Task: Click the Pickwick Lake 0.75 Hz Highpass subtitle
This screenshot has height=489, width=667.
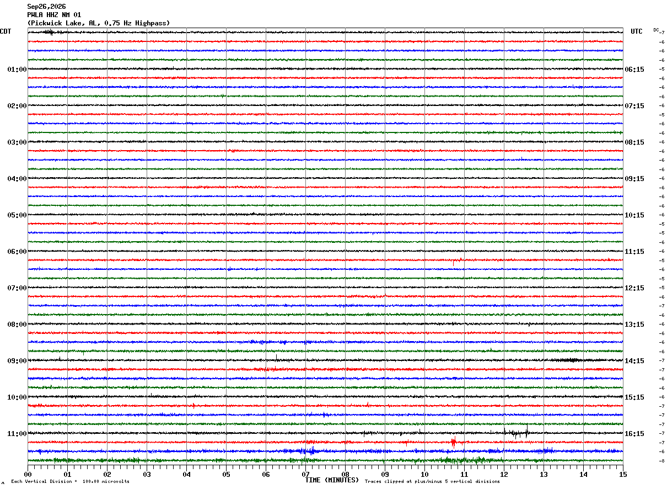Action: (x=99, y=23)
